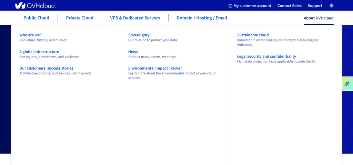The image size is (353, 165).
Task: Open Domain / Hosting / Email menu
Action: (x=202, y=18)
